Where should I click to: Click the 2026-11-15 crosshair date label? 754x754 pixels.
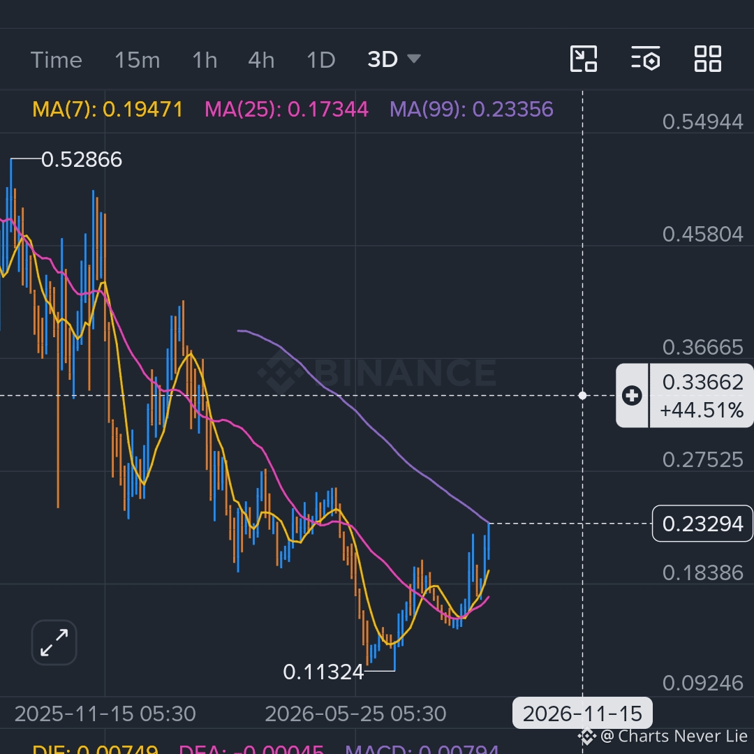[582, 713]
